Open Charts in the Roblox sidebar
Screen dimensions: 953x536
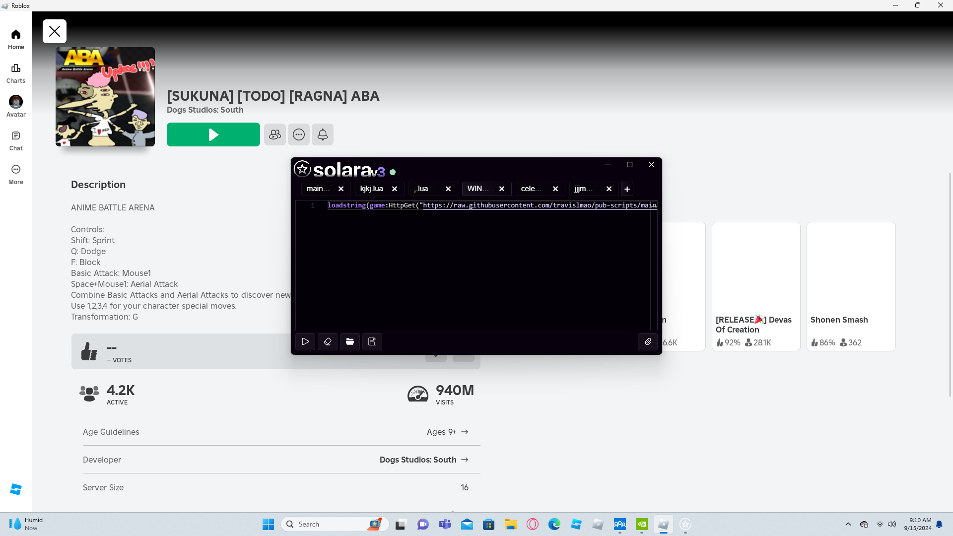(x=16, y=73)
